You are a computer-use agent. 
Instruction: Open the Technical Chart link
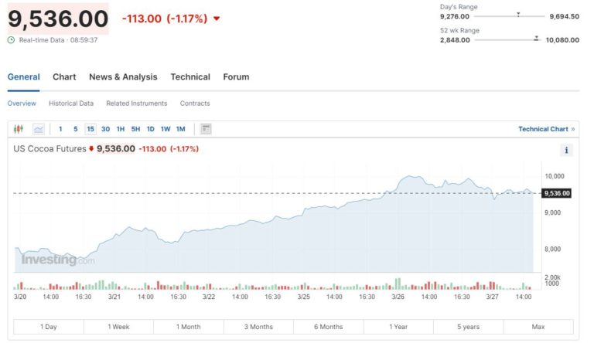(x=543, y=129)
